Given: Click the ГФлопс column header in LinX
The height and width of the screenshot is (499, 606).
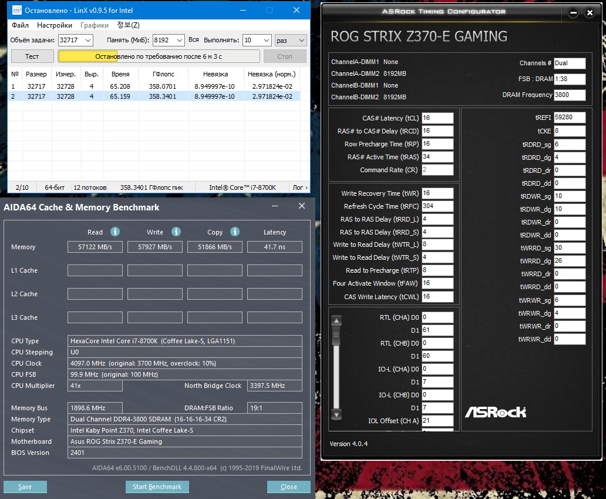Looking at the screenshot, I should click(x=163, y=74).
